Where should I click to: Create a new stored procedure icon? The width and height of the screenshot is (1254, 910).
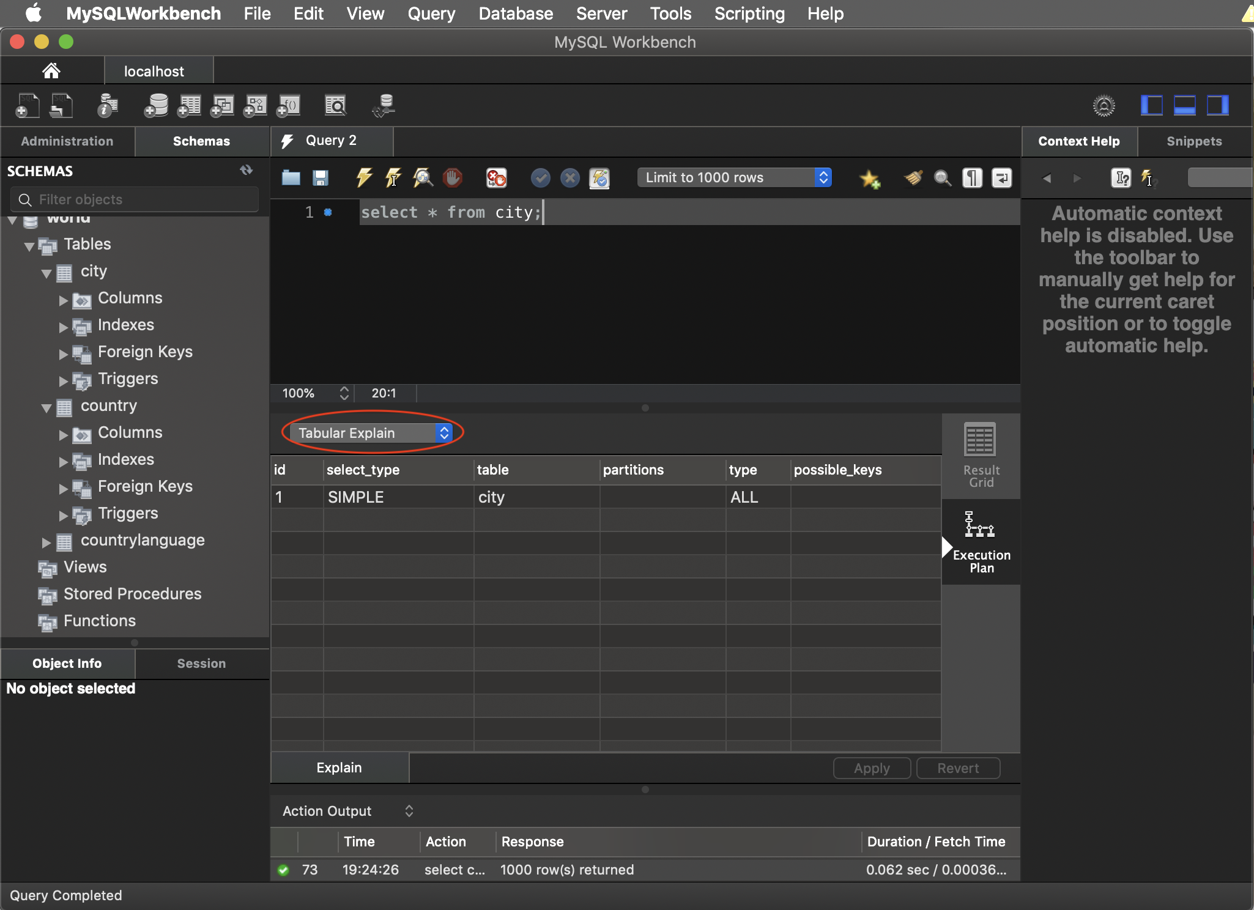click(x=255, y=106)
